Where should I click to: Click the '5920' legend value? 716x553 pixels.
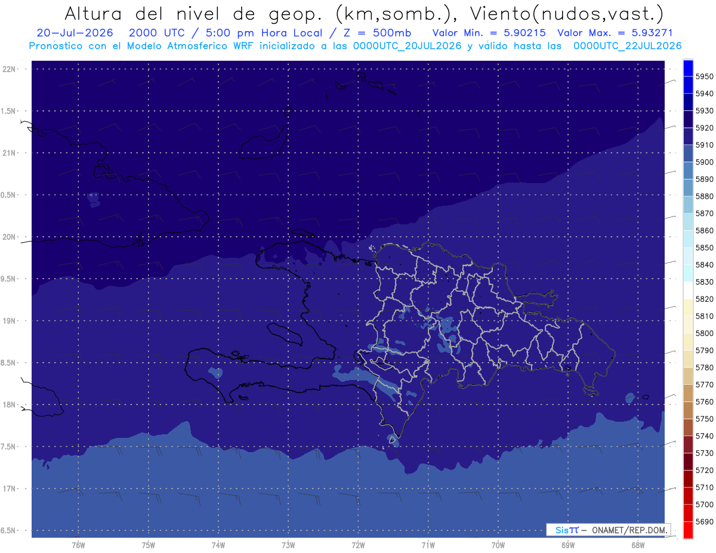pos(705,128)
